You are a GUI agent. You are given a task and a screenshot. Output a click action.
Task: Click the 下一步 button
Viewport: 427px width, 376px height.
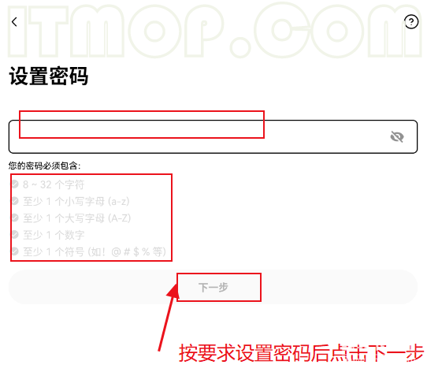pyautogui.click(x=213, y=287)
